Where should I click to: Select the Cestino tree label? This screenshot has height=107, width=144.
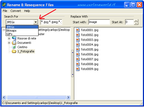[x=22, y=47]
